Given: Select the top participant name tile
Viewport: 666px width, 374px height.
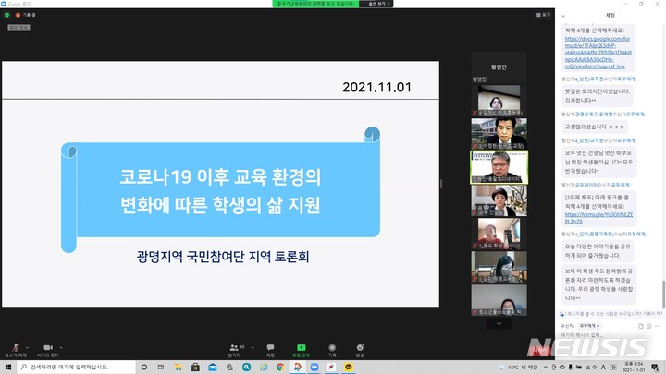Looking at the screenshot, I should (x=499, y=67).
